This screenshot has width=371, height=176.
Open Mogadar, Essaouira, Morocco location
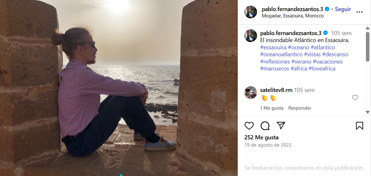tap(293, 16)
